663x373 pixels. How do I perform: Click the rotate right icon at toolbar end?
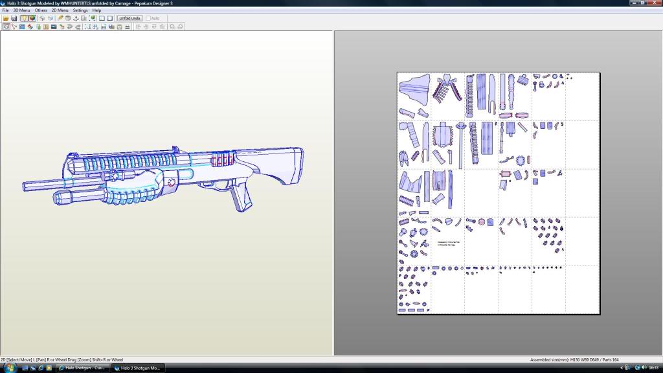(x=180, y=27)
